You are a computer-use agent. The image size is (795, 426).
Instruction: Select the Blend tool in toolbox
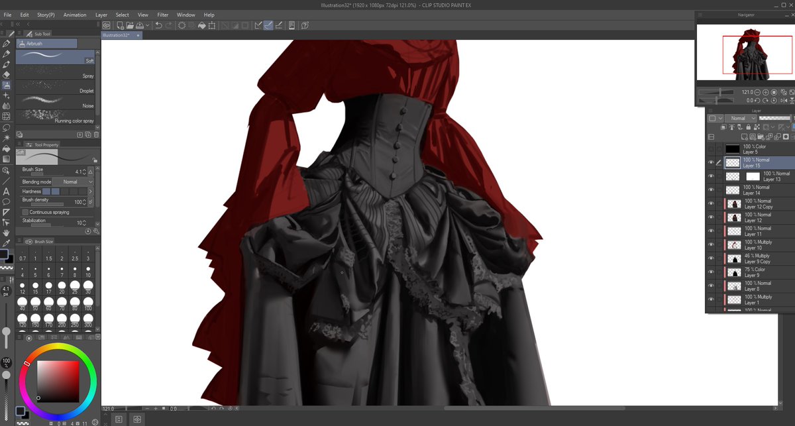coord(6,106)
